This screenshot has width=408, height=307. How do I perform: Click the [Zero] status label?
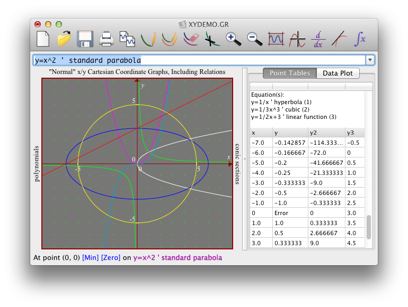(111, 258)
